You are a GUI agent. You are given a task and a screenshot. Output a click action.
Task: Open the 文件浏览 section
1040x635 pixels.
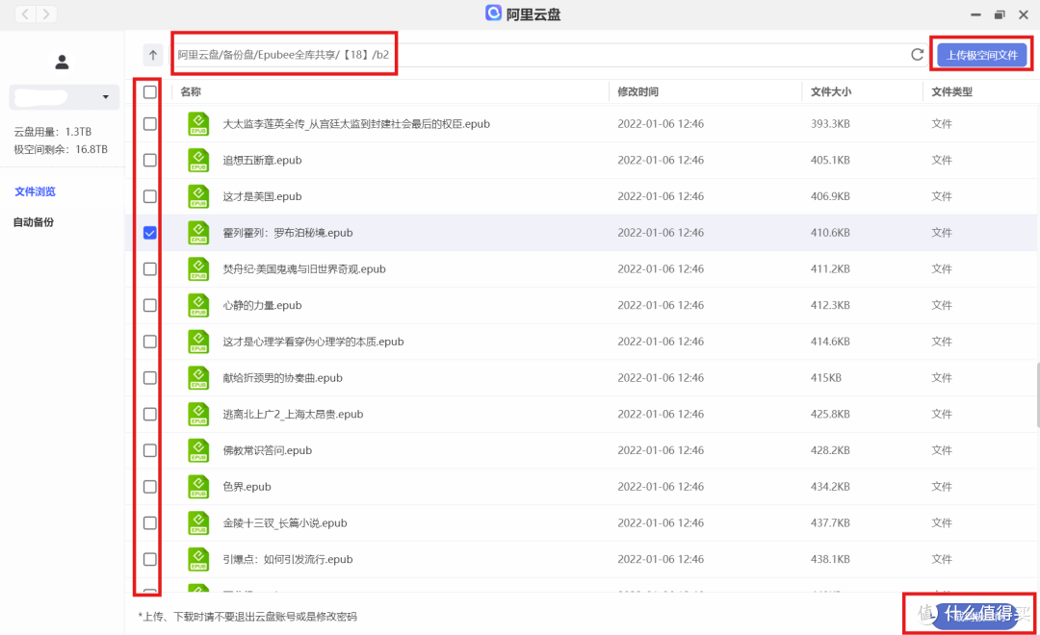[36, 191]
